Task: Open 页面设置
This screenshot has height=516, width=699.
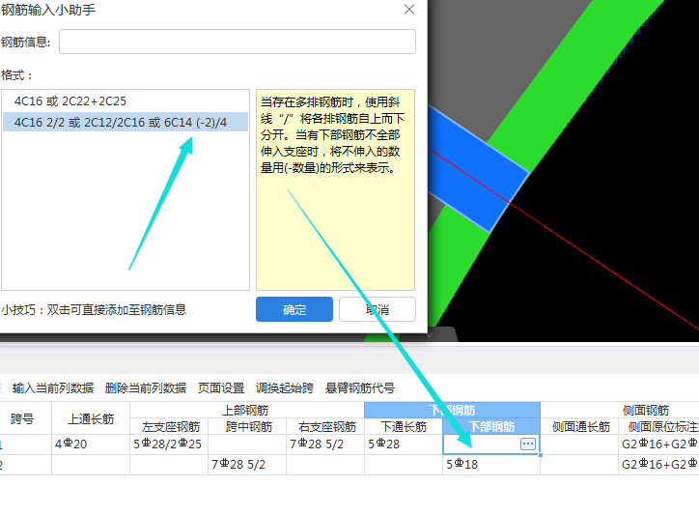Action: [221, 388]
